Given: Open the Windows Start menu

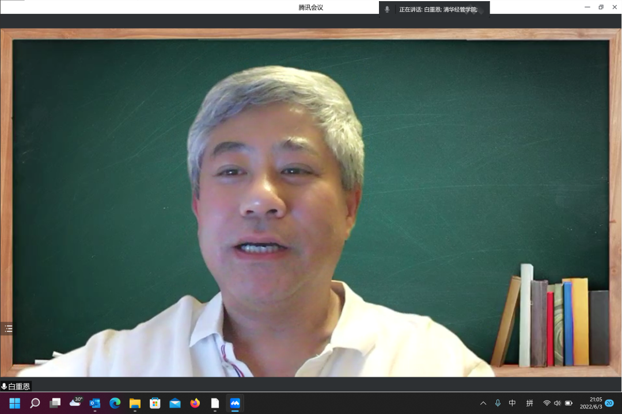Looking at the screenshot, I should coord(14,403).
